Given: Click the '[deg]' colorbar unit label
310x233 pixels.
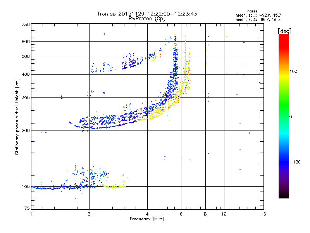Looking at the screenshot, I should pos(285,31).
